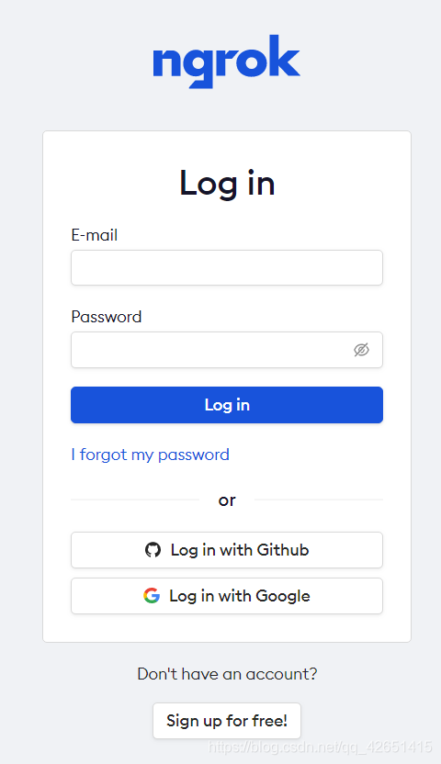Screen dimensions: 441x764
Task: Click the Don't have an account? text
Action: pos(227,674)
